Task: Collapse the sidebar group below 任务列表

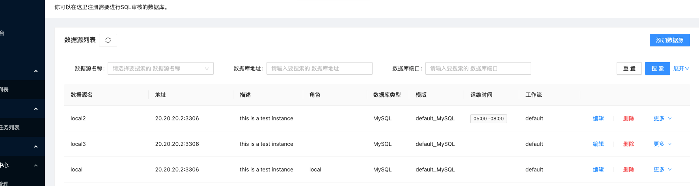Action: [36, 147]
